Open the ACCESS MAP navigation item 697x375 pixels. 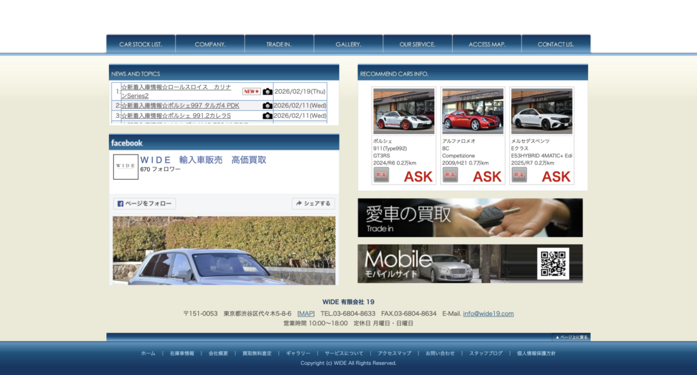pyautogui.click(x=487, y=44)
